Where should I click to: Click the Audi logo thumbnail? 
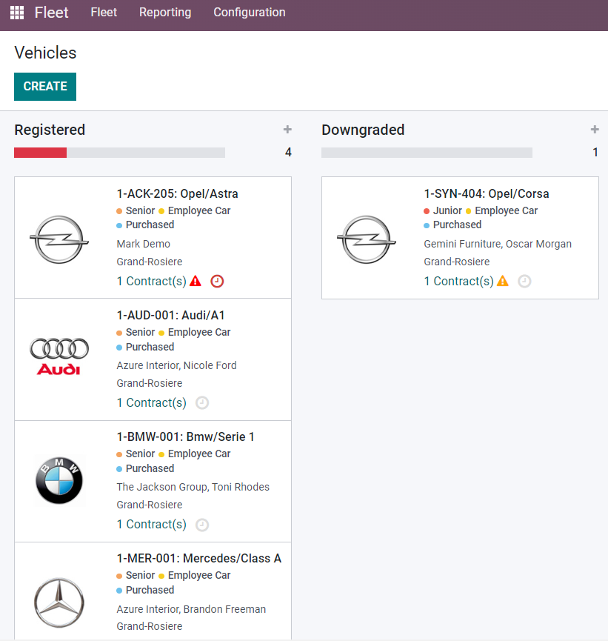tap(59, 356)
